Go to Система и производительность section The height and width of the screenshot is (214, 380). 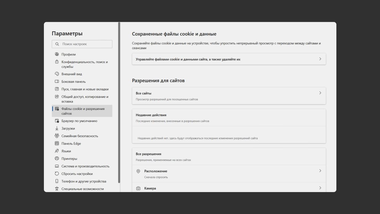click(x=85, y=166)
